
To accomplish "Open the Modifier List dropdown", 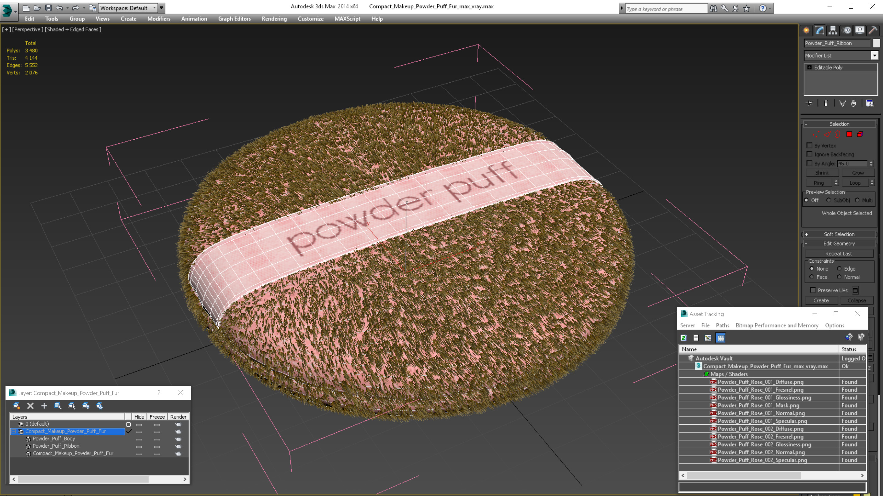I will point(874,55).
